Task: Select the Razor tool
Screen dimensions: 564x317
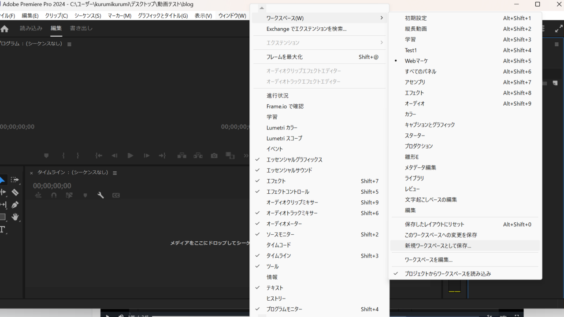Action: pyautogui.click(x=15, y=192)
